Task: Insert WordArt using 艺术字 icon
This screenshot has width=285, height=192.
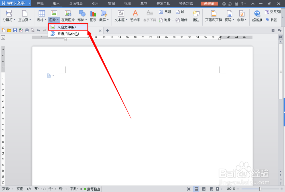Action: pos(135,16)
